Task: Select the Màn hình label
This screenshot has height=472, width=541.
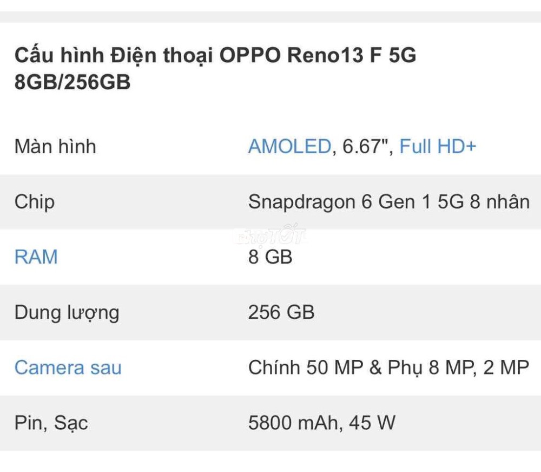Action: tap(55, 146)
